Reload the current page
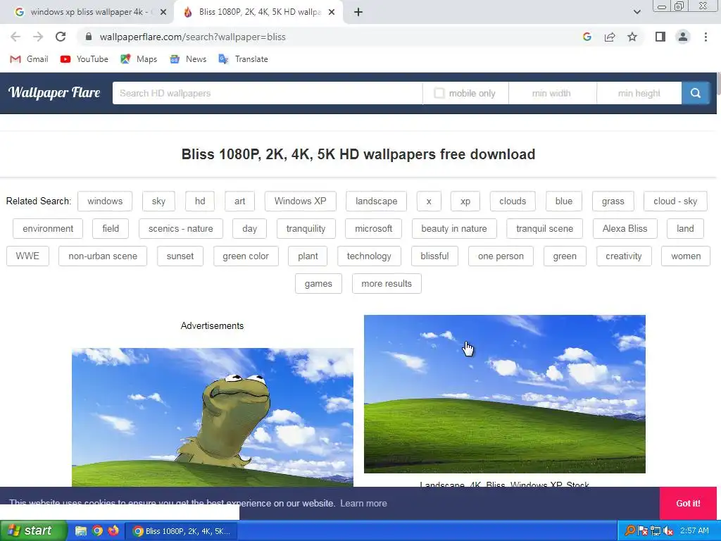Screen dimensions: 721x541 coord(61,37)
